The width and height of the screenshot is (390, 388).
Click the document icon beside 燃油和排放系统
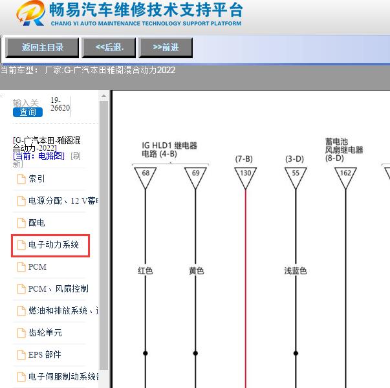(x=21, y=311)
